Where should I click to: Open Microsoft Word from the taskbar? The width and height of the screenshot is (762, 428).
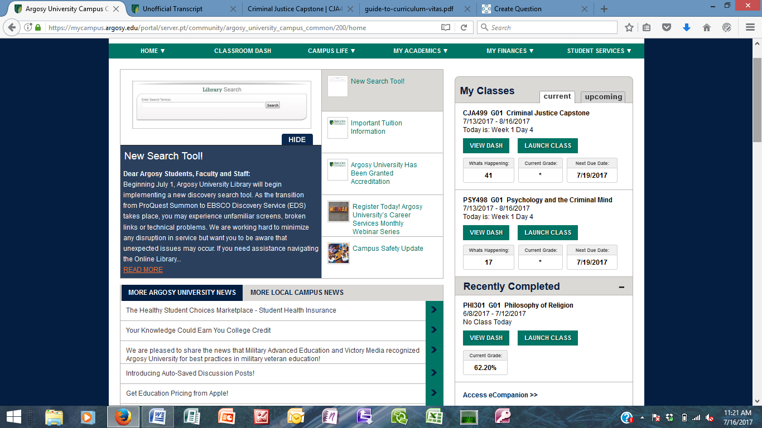click(157, 416)
